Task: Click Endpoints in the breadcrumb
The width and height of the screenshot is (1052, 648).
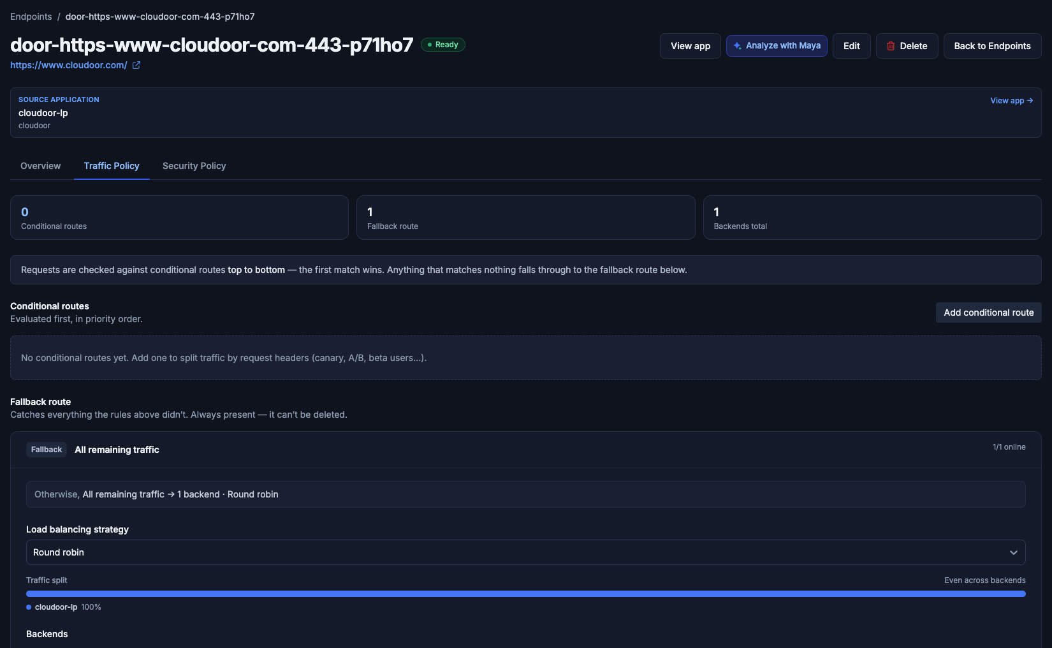Action: (31, 17)
